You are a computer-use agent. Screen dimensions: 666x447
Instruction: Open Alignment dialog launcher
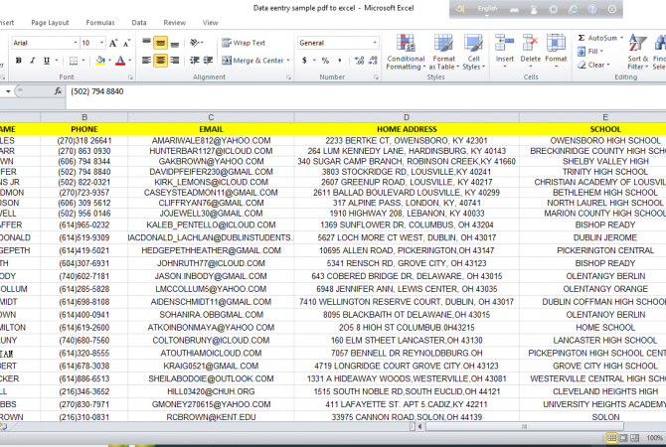coord(288,77)
